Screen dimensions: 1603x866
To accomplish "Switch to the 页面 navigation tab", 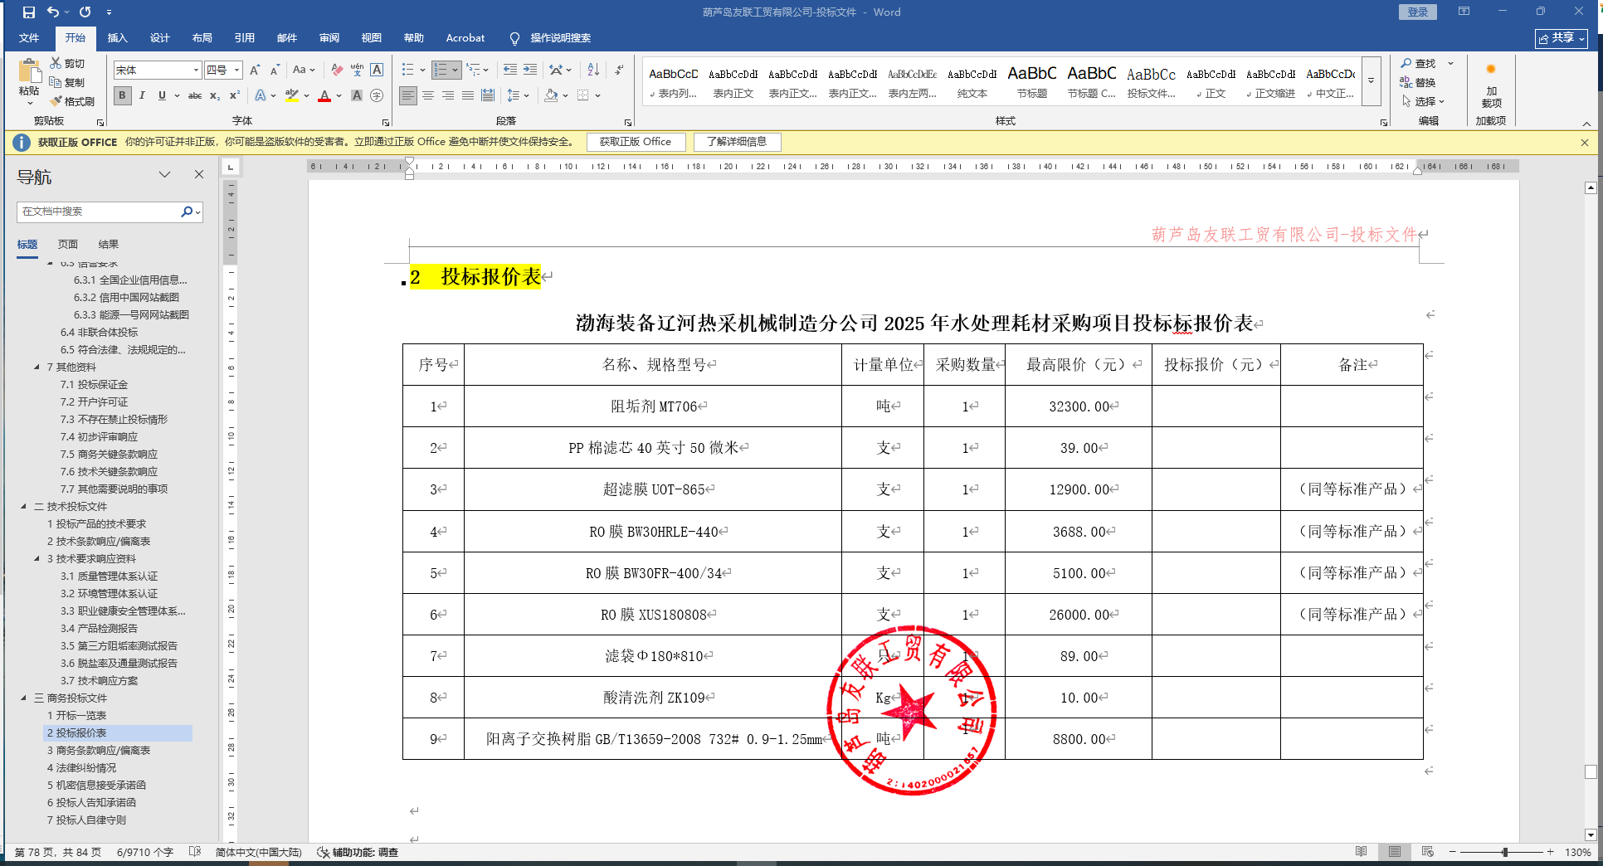I will (x=68, y=244).
